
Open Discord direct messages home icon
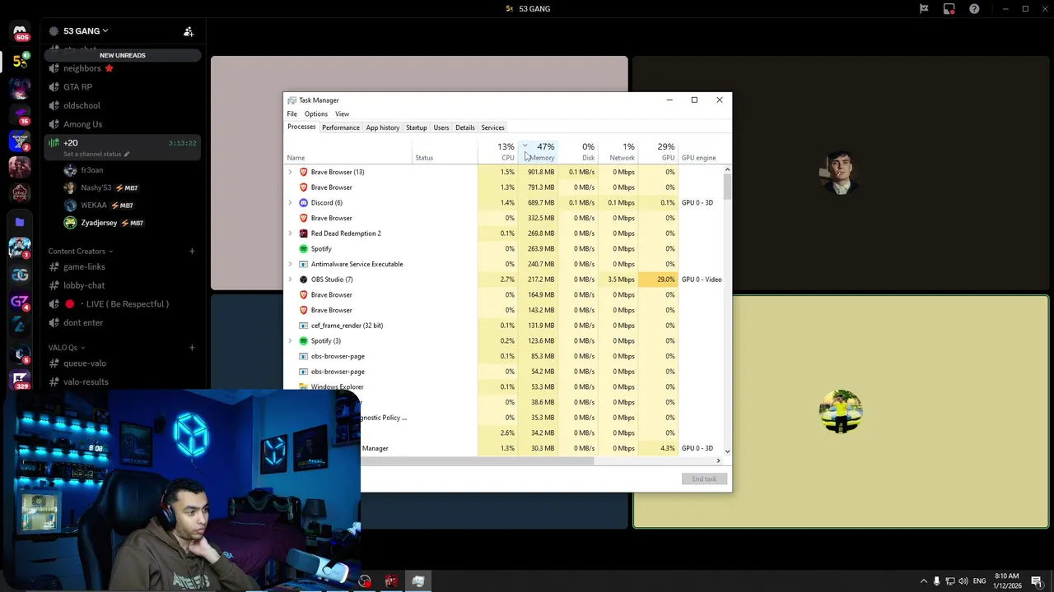pyautogui.click(x=20, y=31)
